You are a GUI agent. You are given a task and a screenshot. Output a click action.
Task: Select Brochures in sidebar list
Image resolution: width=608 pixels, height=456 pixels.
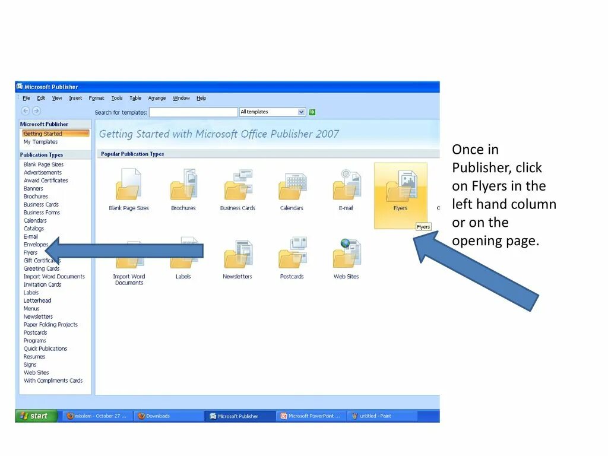(36, 197)
